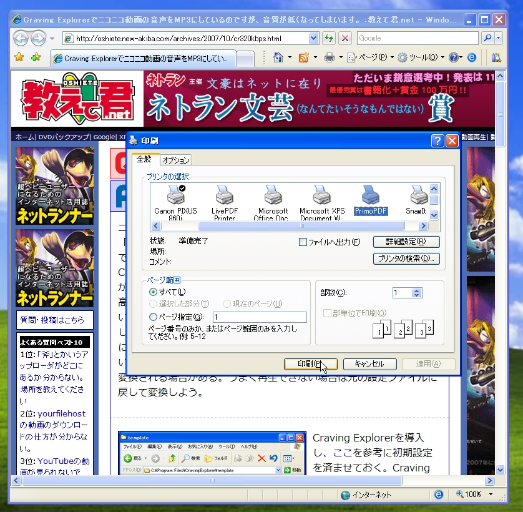Image resolution: width=523 pixels, height=512 pixels.
Task: Click the IE forward navigation arrow
Action: 38,38
